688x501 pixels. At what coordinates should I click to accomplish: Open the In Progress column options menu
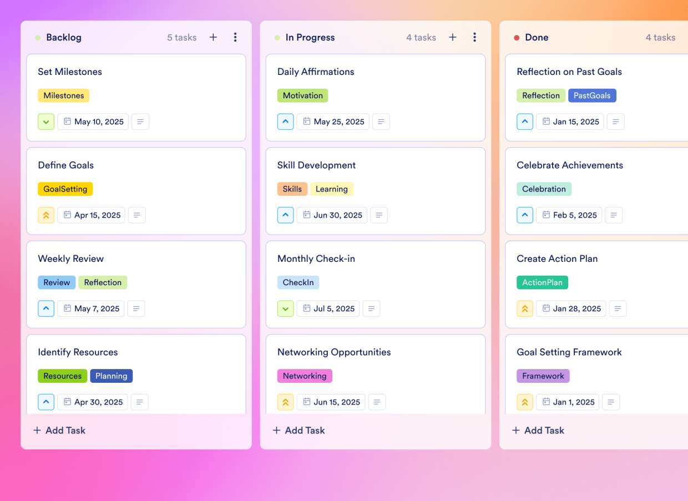pos(475,37)
